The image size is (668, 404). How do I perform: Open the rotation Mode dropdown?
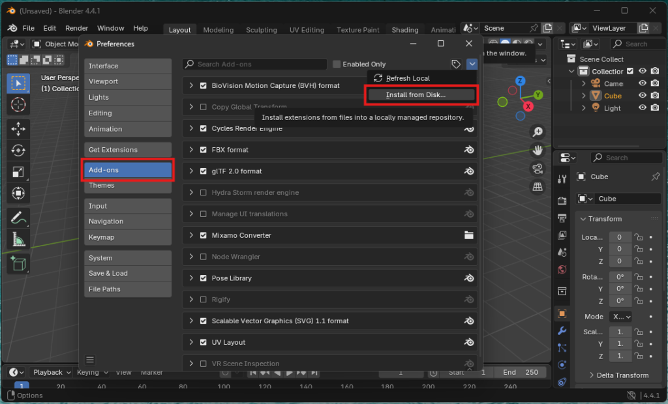click(620, 317)
